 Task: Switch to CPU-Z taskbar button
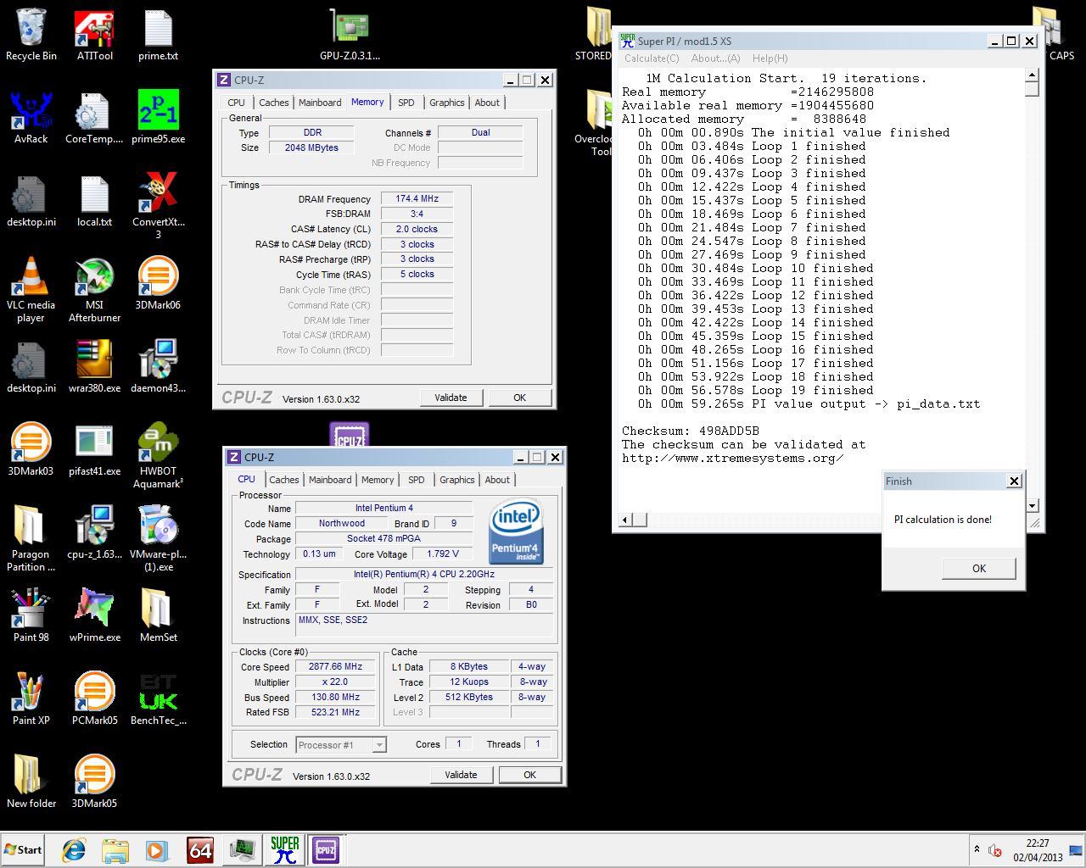pos(326,849)
